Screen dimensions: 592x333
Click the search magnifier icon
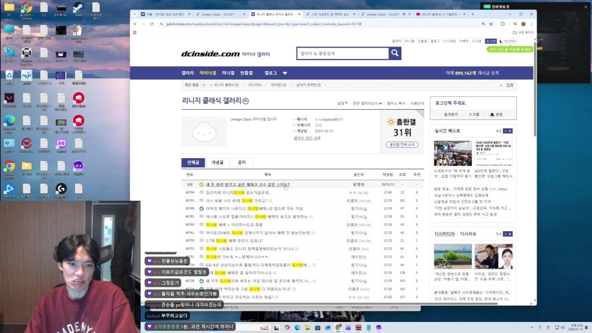coord(395,53)
